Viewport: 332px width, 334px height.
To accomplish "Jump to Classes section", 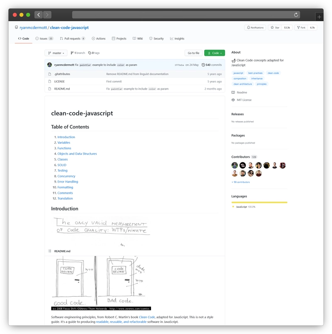I will [62, 159].
